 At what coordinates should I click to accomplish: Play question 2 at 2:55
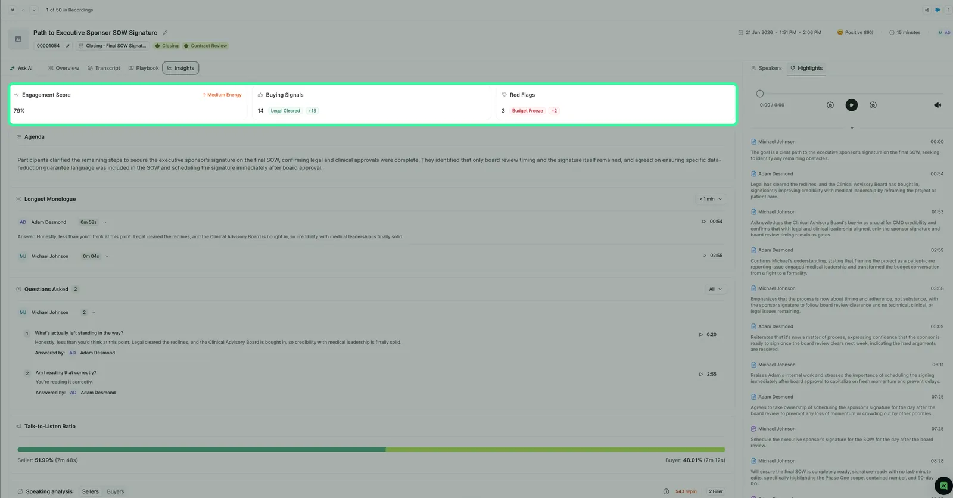point(708,375)
